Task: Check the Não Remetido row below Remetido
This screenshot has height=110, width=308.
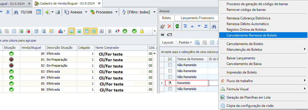Action: [170, 89]
